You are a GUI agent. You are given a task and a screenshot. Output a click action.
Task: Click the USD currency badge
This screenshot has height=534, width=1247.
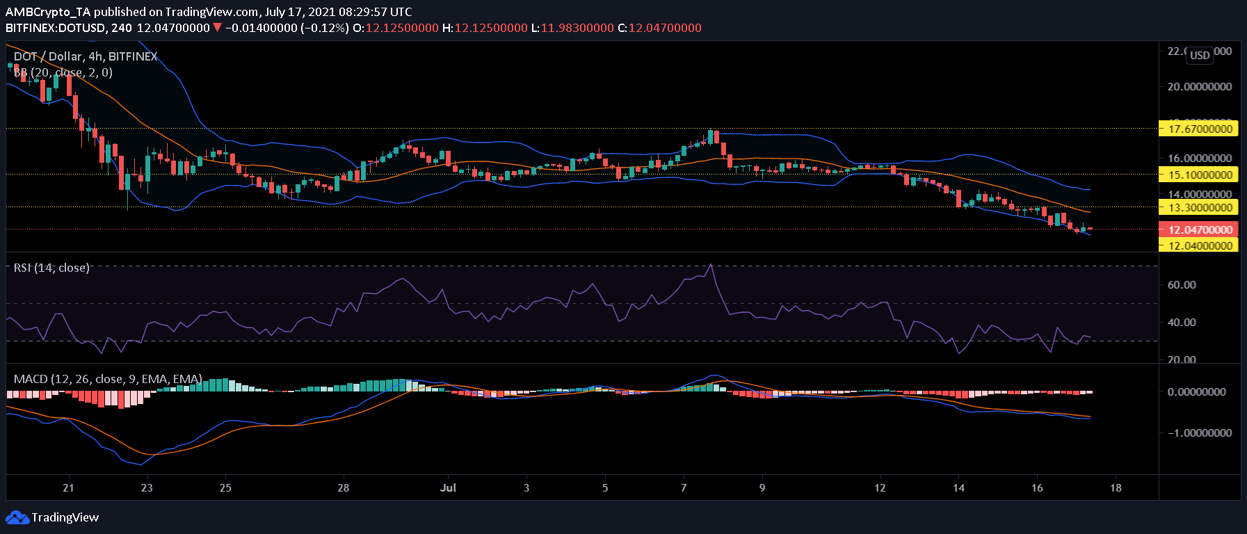point(1200,55)
